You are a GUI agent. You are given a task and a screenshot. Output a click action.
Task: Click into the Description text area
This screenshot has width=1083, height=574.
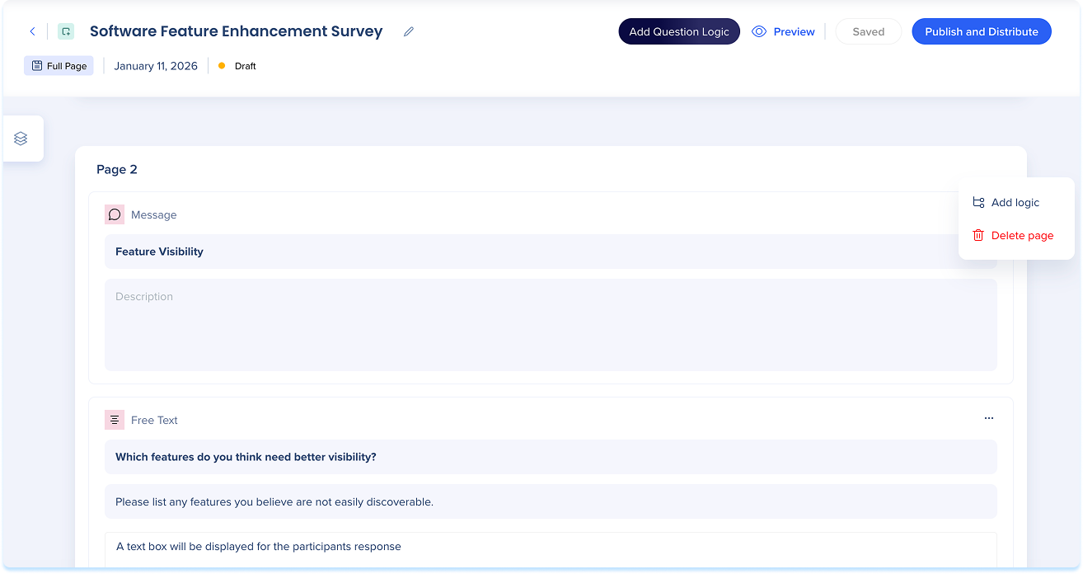pos(550,324)
